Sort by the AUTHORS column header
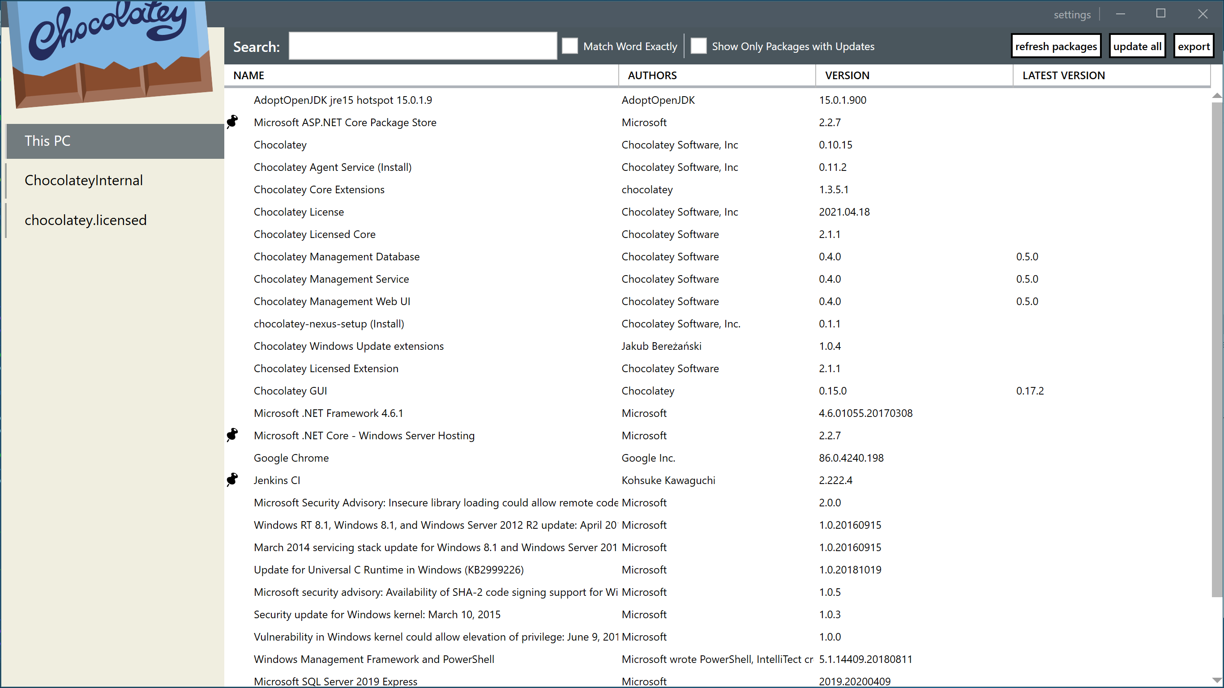This screenshot has height=688, width=1224. click(716, 76)
